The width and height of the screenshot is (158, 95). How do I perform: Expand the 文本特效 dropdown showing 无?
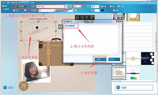pyautogui.click(x=47, y=10)
